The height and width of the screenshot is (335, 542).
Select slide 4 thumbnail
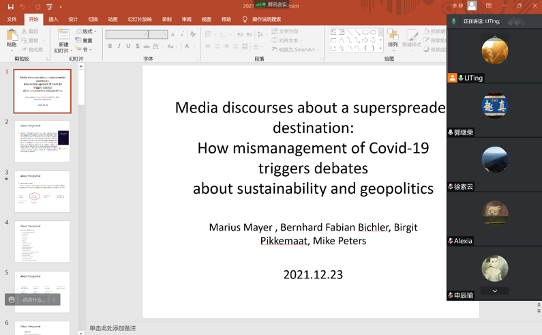point(42,242)
